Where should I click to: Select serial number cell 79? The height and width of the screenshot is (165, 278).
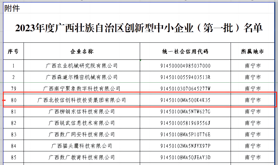coord(13,88)
